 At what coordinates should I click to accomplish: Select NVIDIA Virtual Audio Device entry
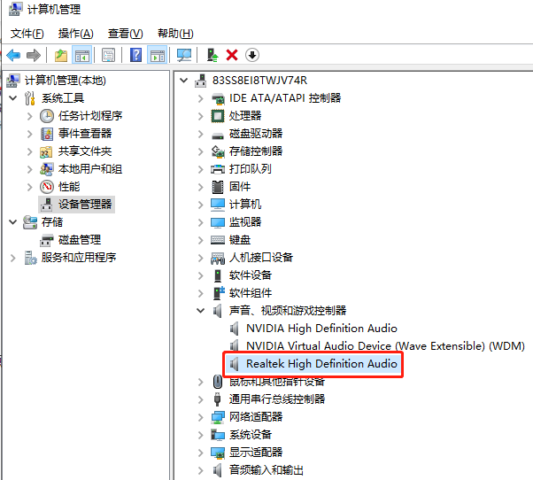click(x=384, y=346)
